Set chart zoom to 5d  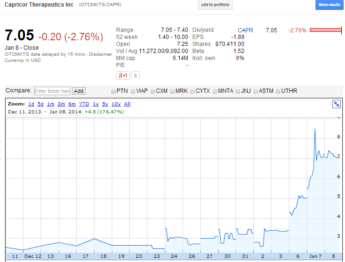pyautogui.click(x=40, y=104)
